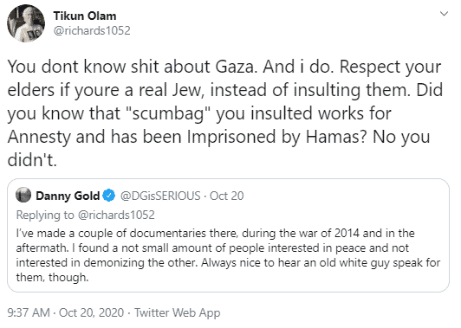
Task: Click the main tweet text about Gaza
Action: (225, 113)
